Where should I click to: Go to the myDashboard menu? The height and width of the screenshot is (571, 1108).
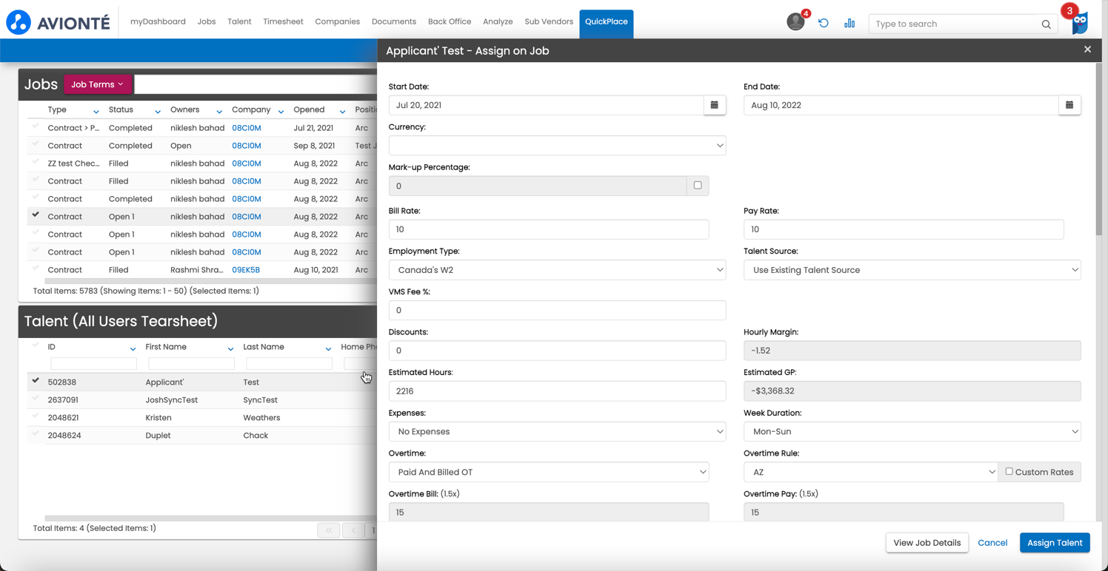[x=158, y=21]
